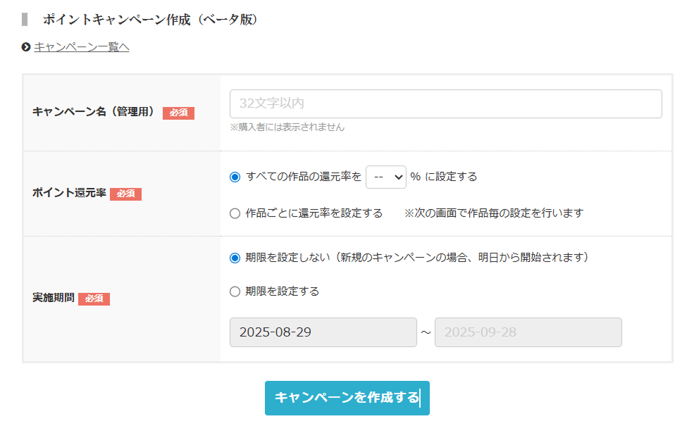
Task: Click the 実施期間 row label
Action: (54, 298)
